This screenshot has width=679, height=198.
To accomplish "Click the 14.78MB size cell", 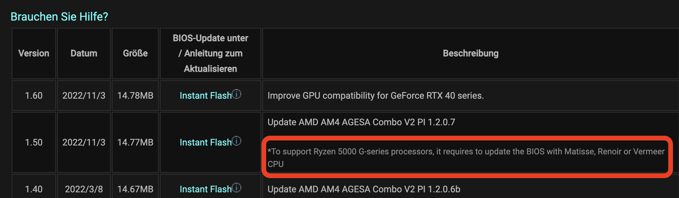I will coord(135,96).
